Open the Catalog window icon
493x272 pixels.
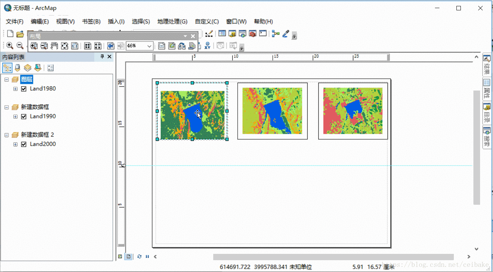point(232,34)
